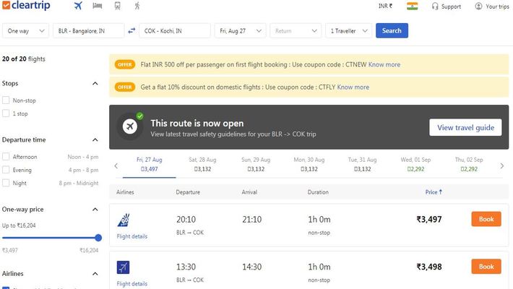513x289 pixels.
Task: Check the Evening departure time filter
Action: point(6,170)
